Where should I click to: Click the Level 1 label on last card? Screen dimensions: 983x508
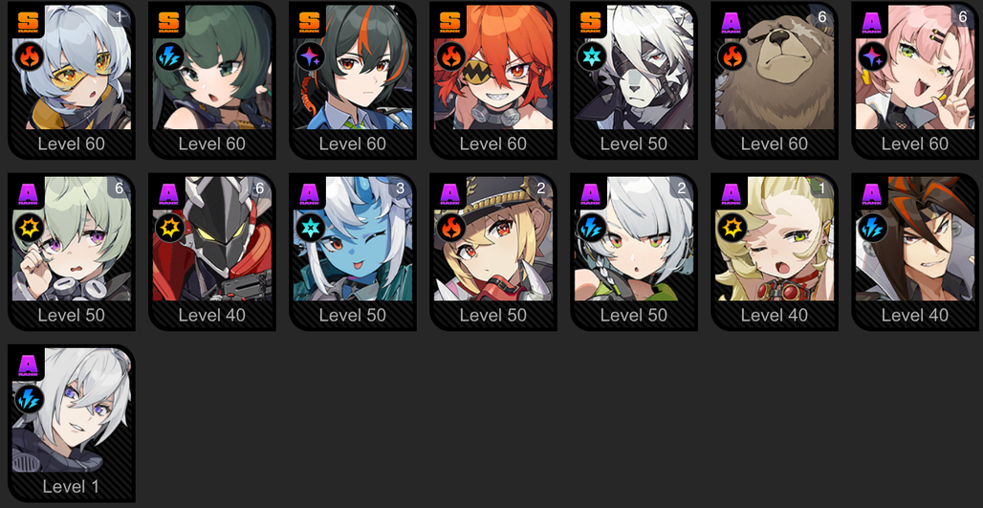click(72, 486)
